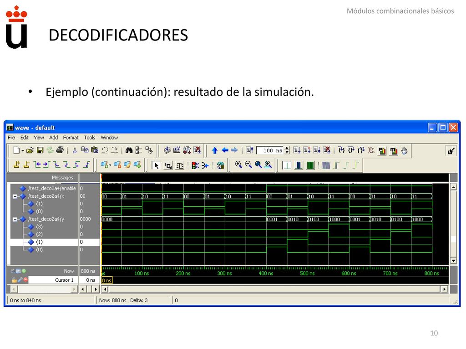This screenshot has height=349, width=466.
Task: Click the Find binoculars icon
Action: [129, 150]
